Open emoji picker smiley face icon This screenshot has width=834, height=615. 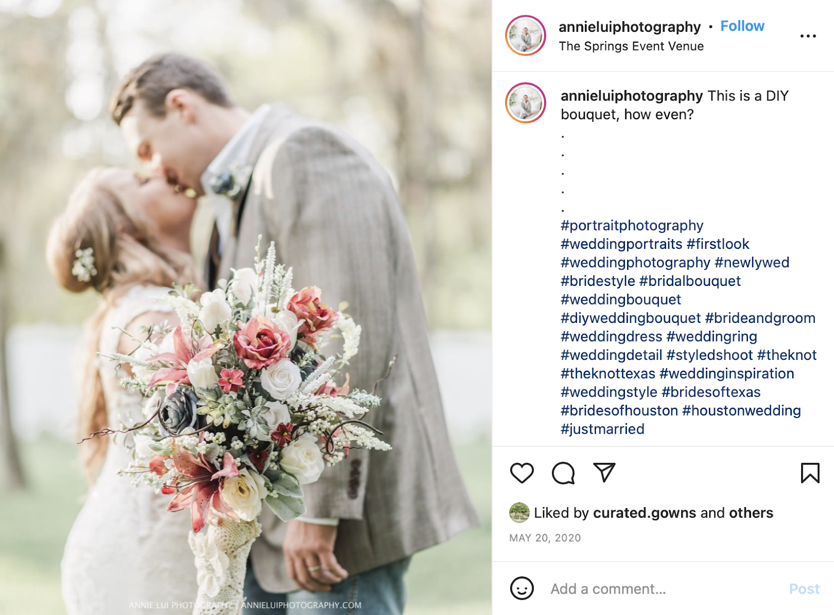(x=522, y=588)
